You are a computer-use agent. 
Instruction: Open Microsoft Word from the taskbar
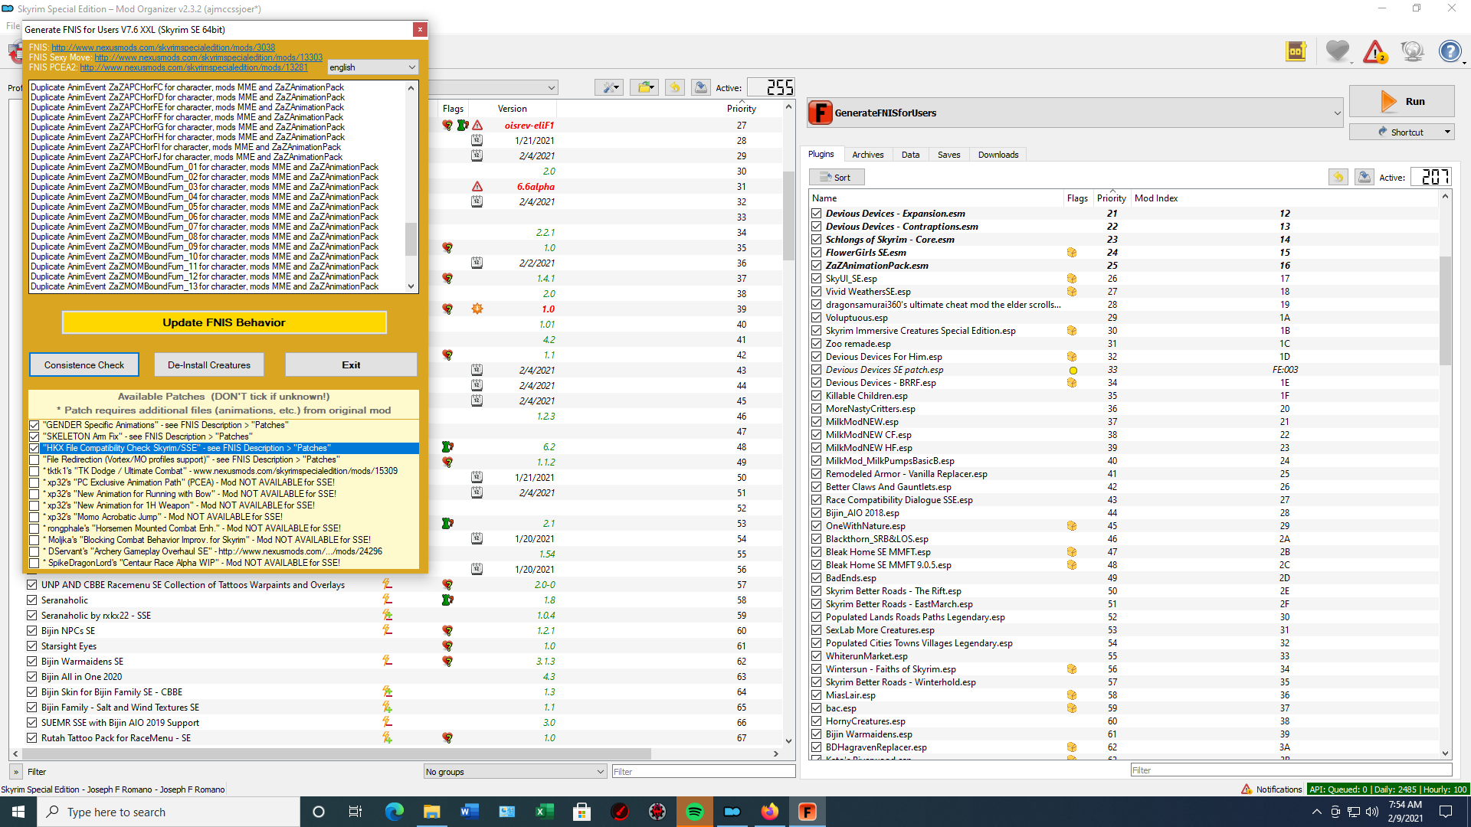[x=470, y=812]
